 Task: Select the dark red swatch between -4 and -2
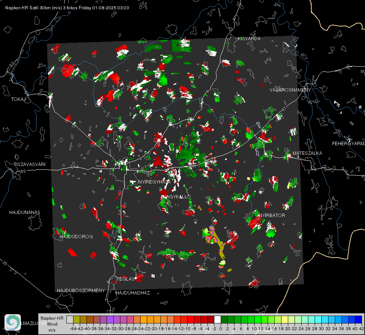pos(211,319)
